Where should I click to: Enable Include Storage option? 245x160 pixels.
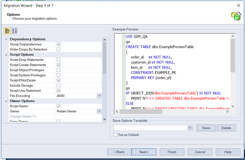(x=59, y=85)
